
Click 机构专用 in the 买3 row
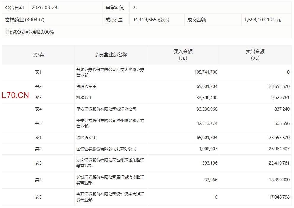pyautogui.click(x=84, y=98)
